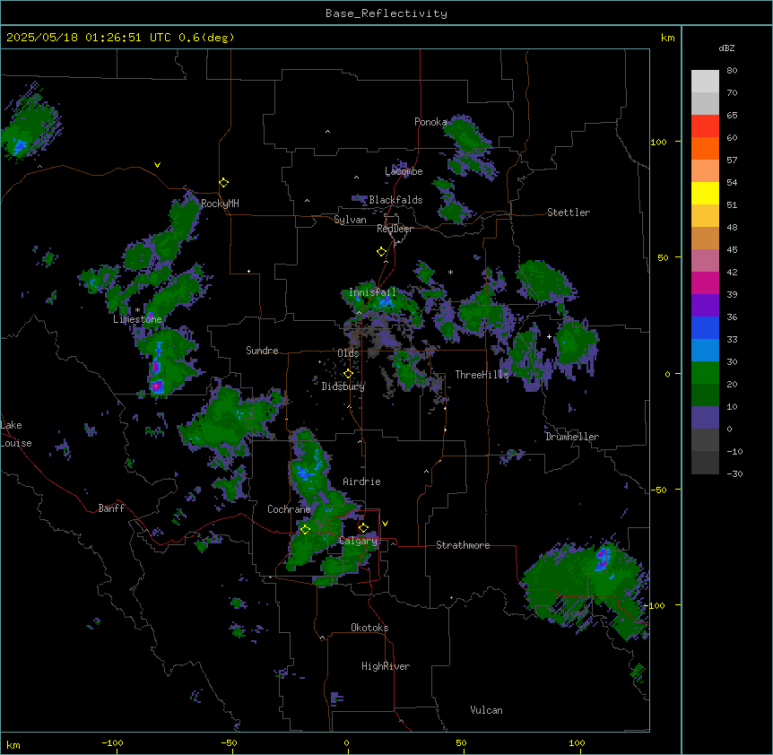Click the purple 36-39 dBZ legend swatch
This screenshot has width=773, height=755.
pyautogui.click(x=705, y=306)
